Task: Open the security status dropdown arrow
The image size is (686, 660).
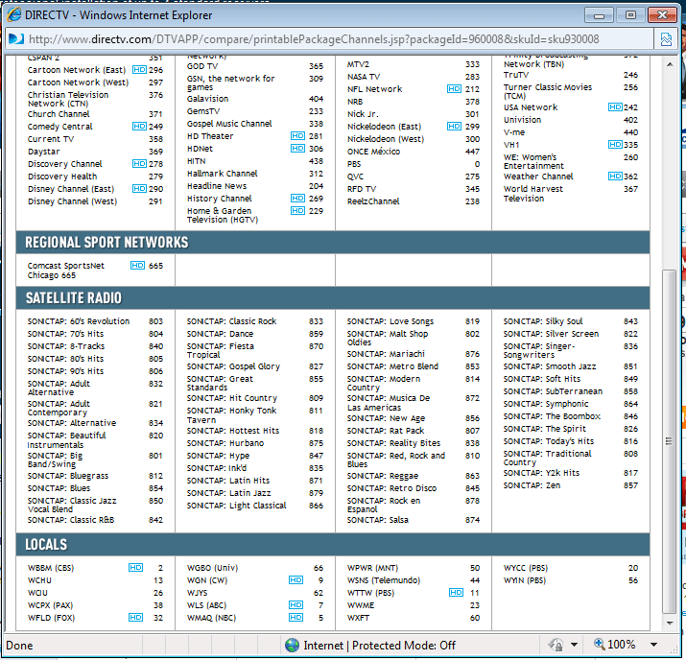Action: pyautogui.click(x=574, y=645)
